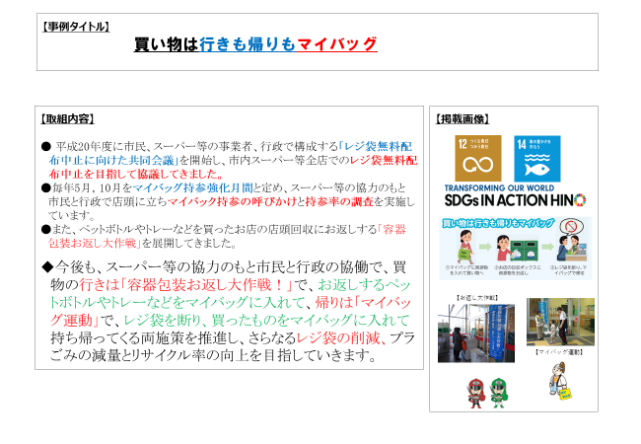This screenshot has width=641, height=444.
Task: Click TRANSFORMING OUR WORLD caption
Action: [499, 188]
